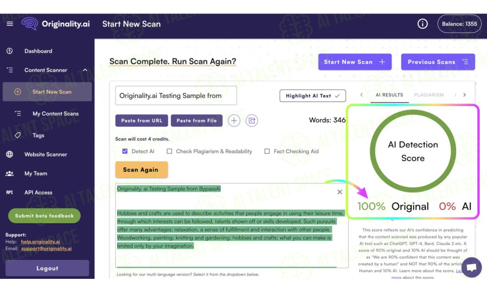487x292 pixels.
Task: Open Website Scanner page
Action: (x=46, y=154)
